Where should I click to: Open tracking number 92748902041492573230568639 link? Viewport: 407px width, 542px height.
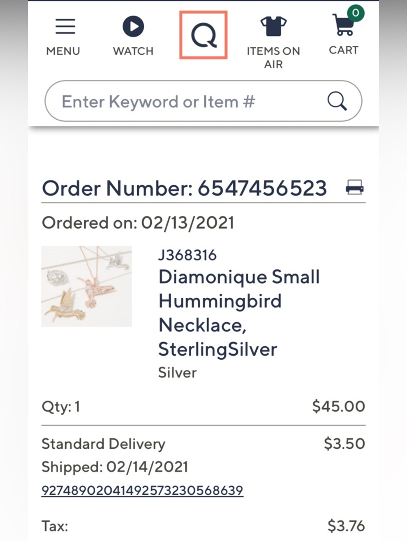point(142,490)
